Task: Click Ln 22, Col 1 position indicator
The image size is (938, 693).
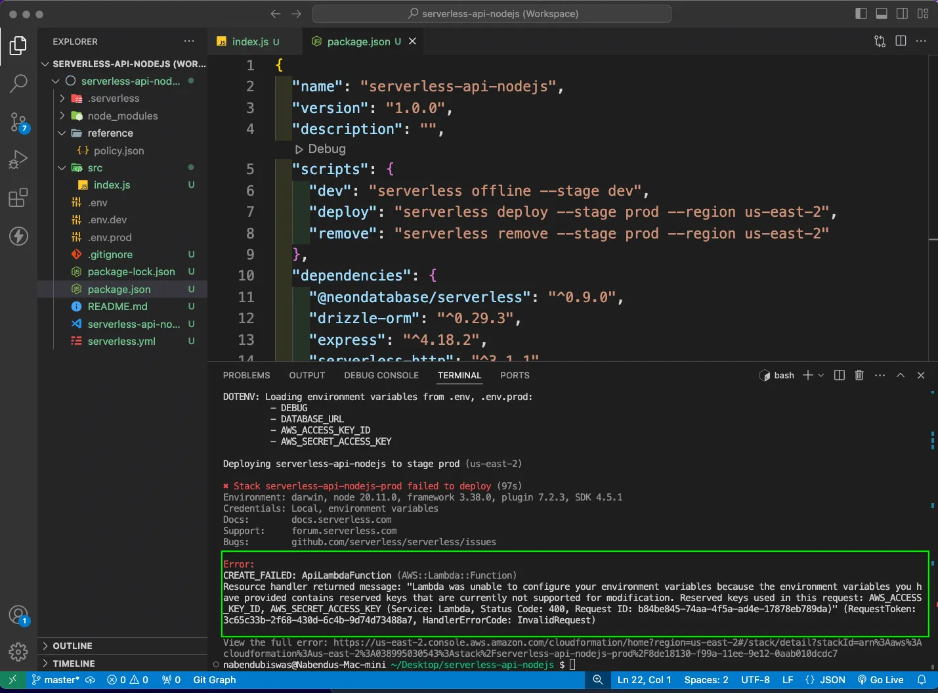Action: click(x=644, y=680)
